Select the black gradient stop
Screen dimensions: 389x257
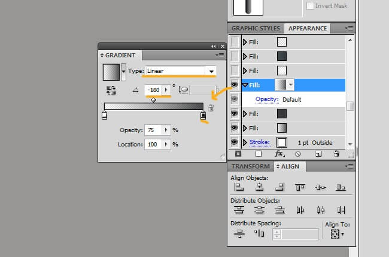pyautogui.click(x=203, y=115)
